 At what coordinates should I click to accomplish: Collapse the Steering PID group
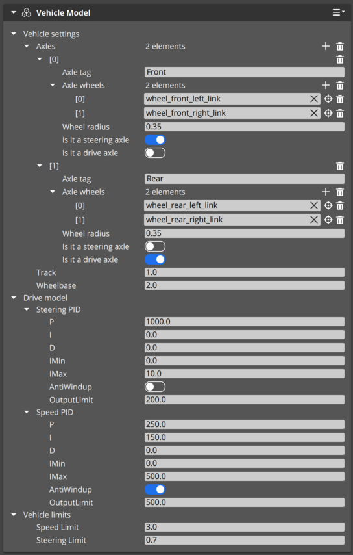click(x=27, y=309)
